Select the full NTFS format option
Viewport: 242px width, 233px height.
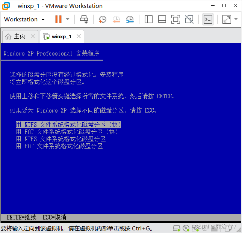click(60, 139)
